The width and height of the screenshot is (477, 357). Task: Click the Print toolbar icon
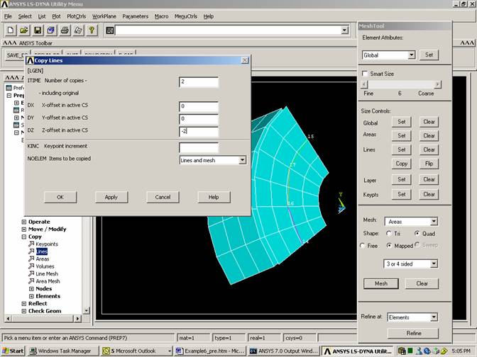tap(64, 30)
